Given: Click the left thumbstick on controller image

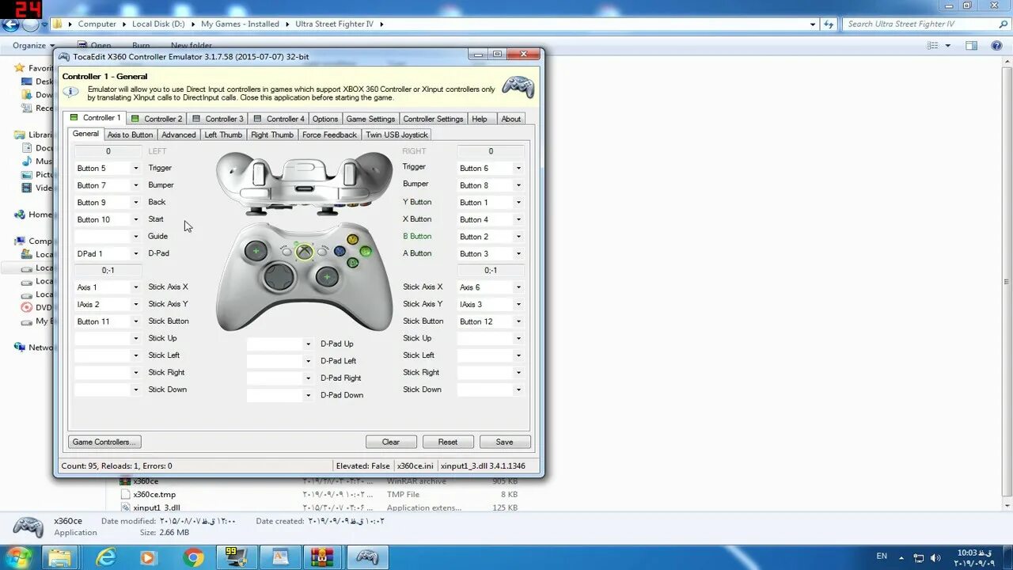Looking at the screenshot, I should (x=256, y=252).
